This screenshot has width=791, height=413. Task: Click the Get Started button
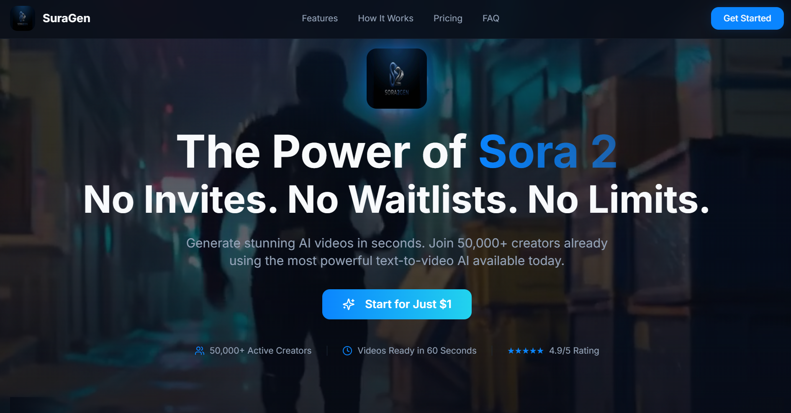tap(747, 18)
